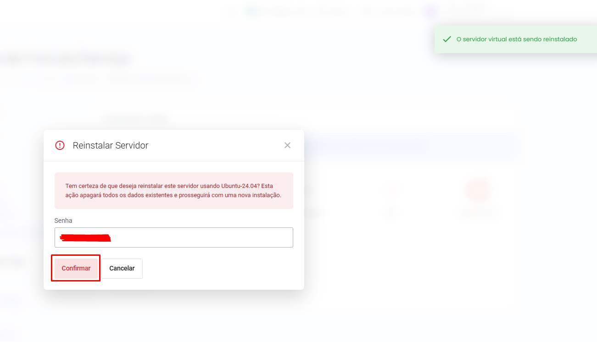Image resolution: width=597 pixels, height=342 pixels.
Task: Click the redacted password text
Action: coord(86,238)
